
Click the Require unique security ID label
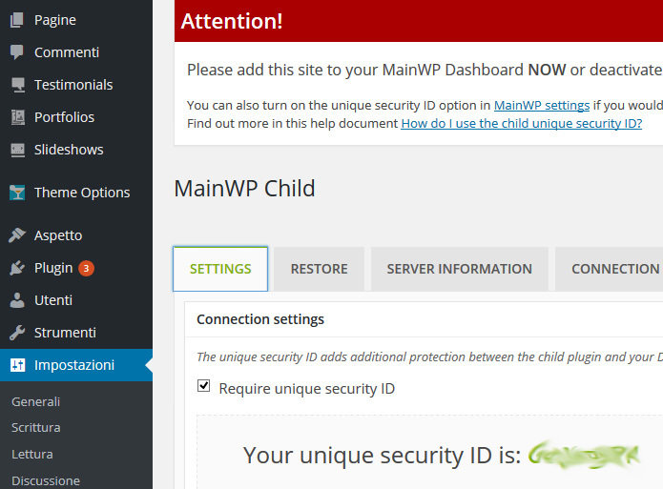(307, 389)
